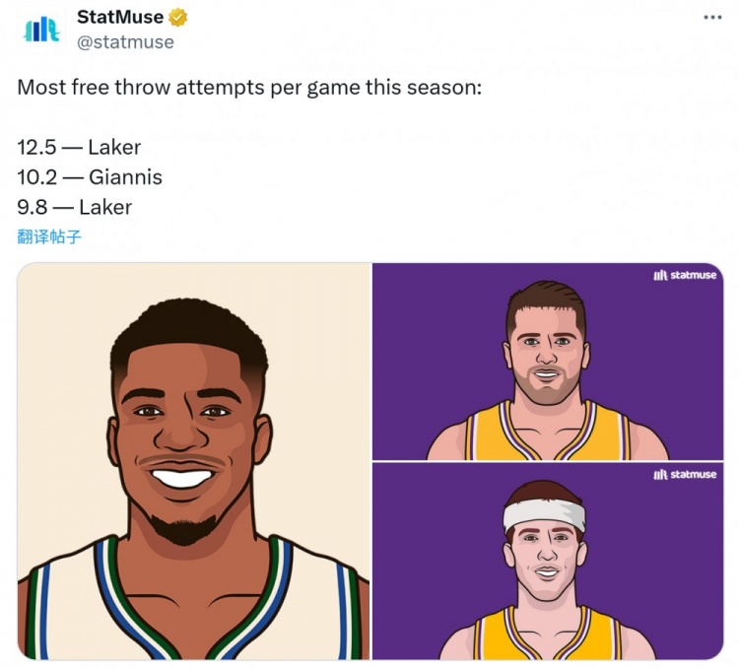
Task: Click the white headband on the bottom player
Action: (545, 514)
